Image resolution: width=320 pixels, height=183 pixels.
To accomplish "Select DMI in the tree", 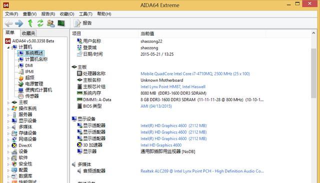I will [29, 65].
